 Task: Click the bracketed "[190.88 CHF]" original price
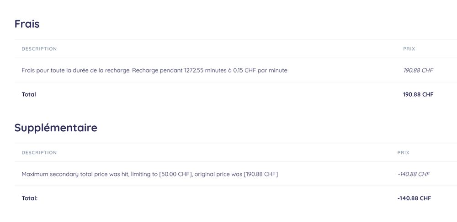click(x=260, y=174)
